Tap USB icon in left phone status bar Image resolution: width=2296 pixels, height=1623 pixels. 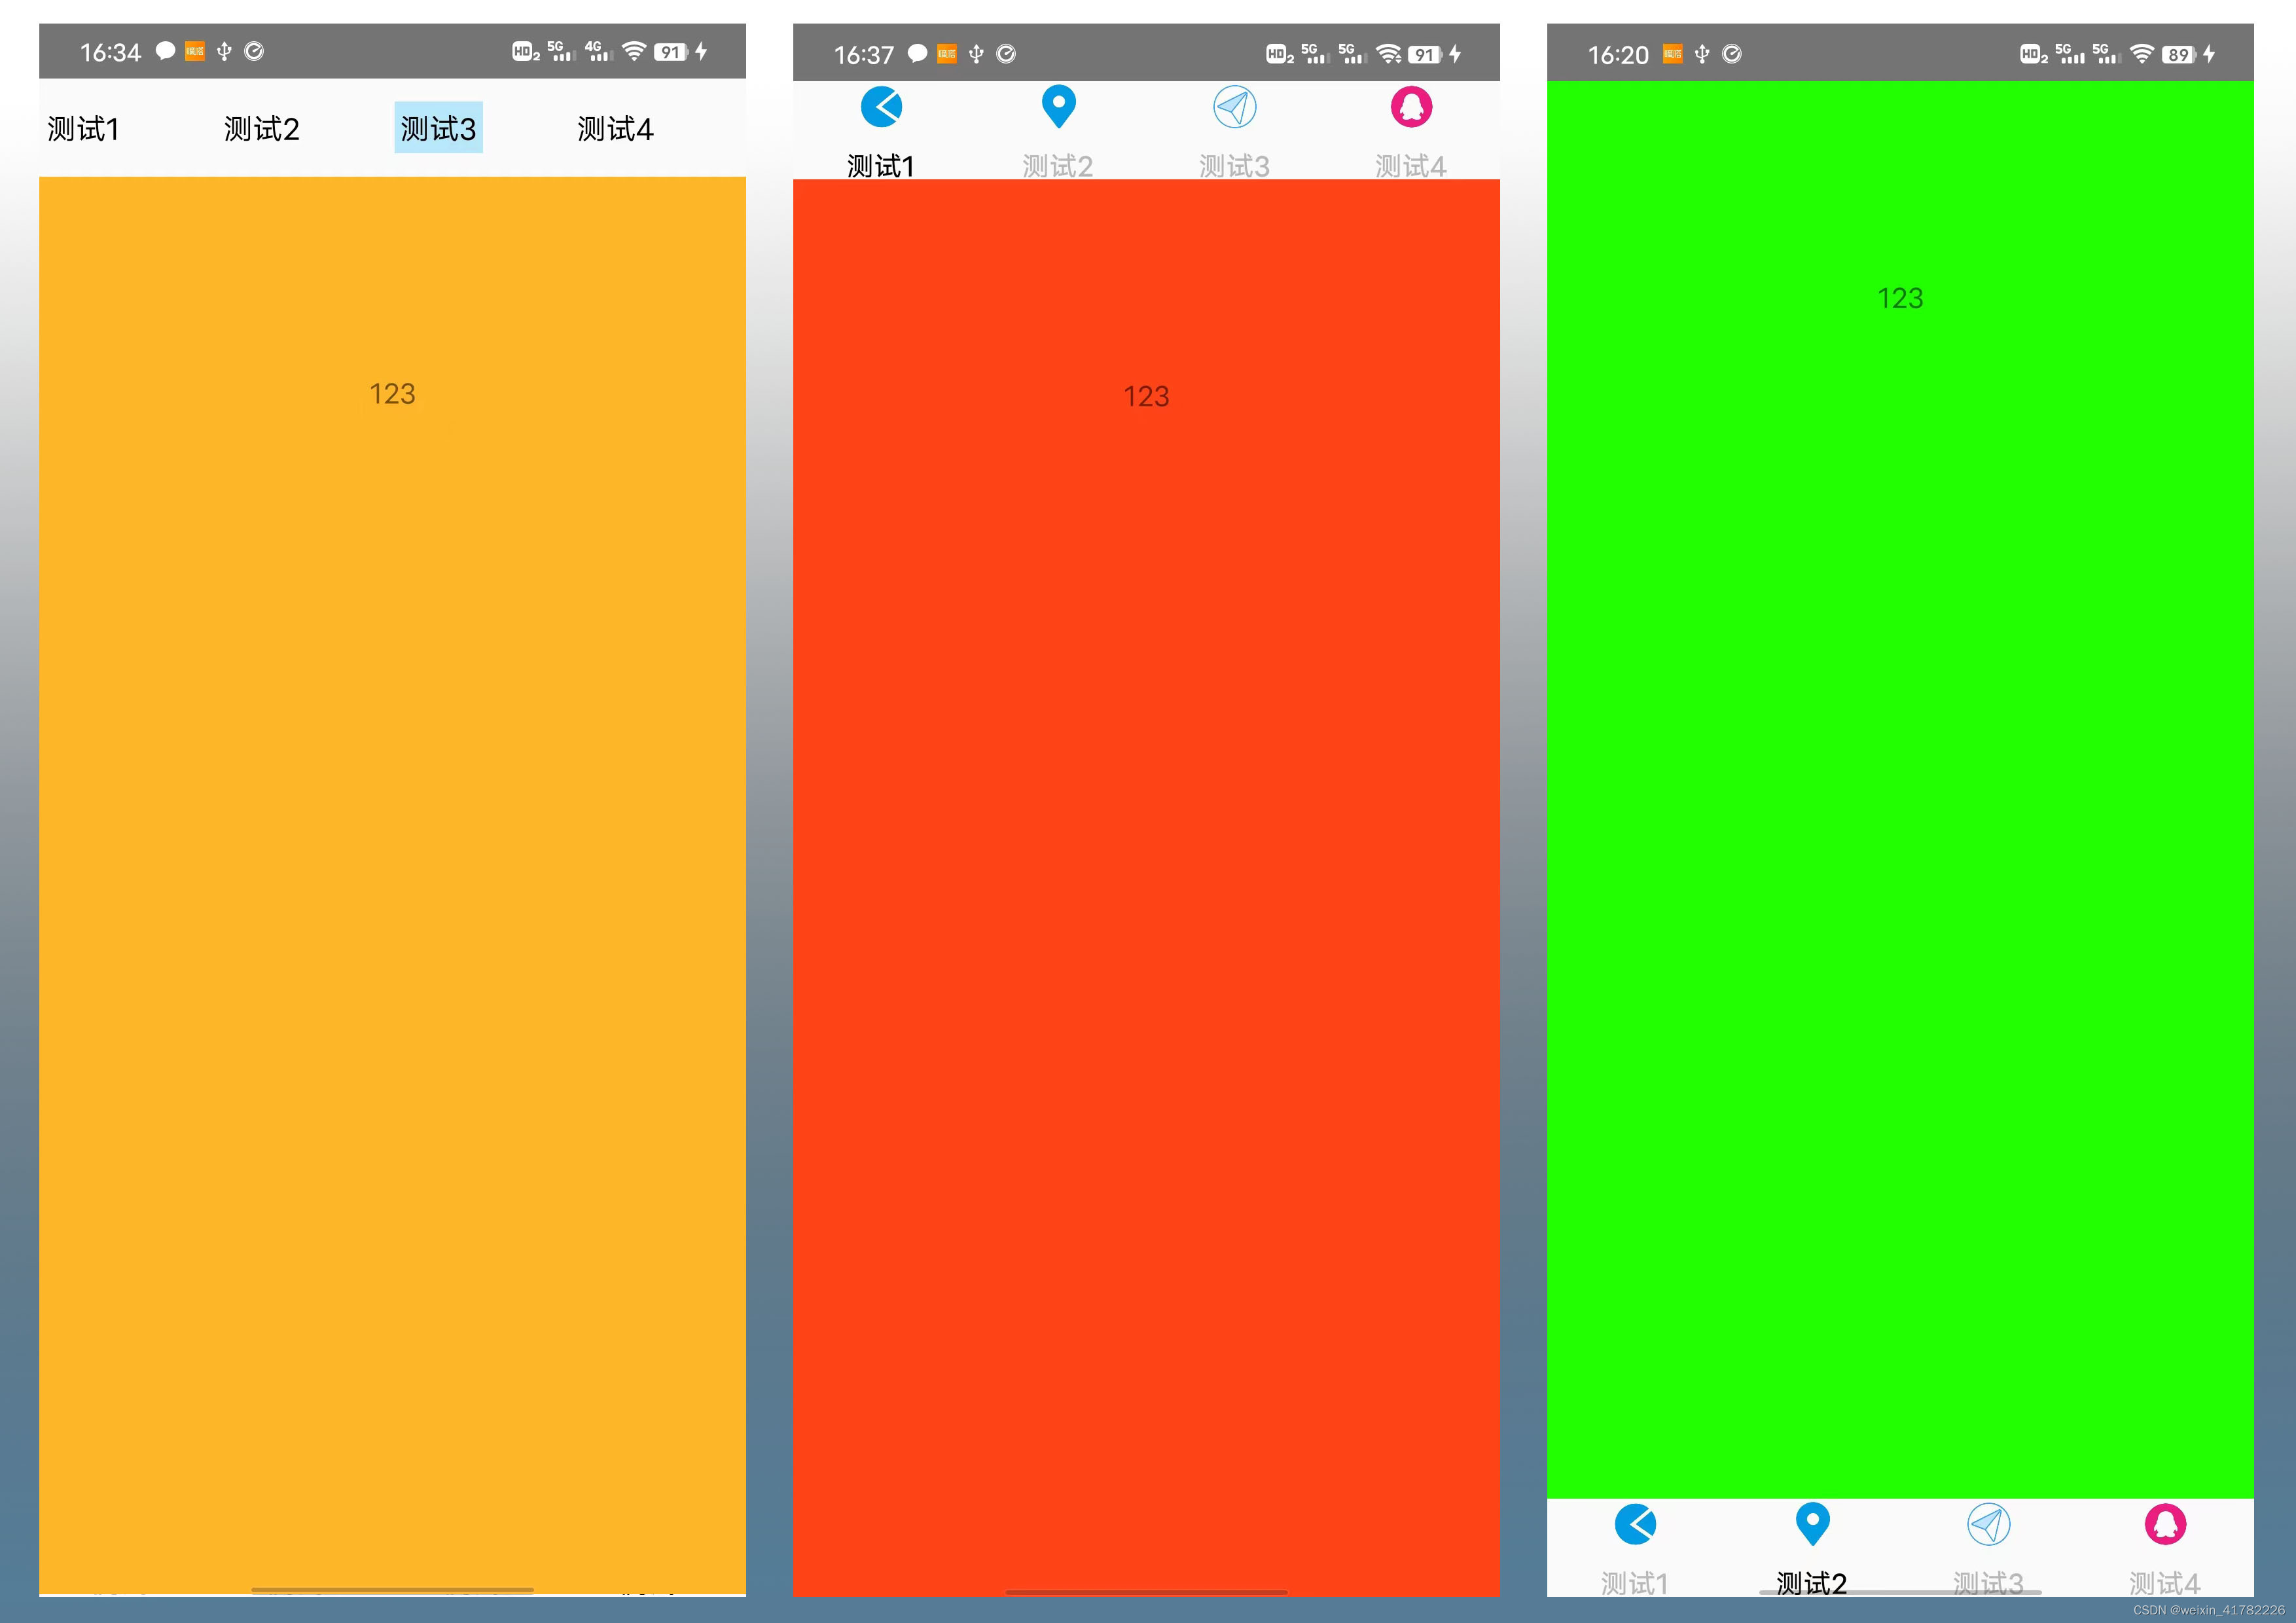click(x=224, y=51)
